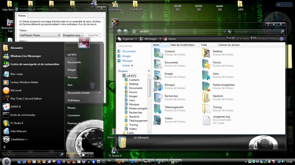Open the Wolf-Recon Theme dropdown
The width and height of the screenshot is (295, 165).
pyautogui.click(x=40, y=35)
